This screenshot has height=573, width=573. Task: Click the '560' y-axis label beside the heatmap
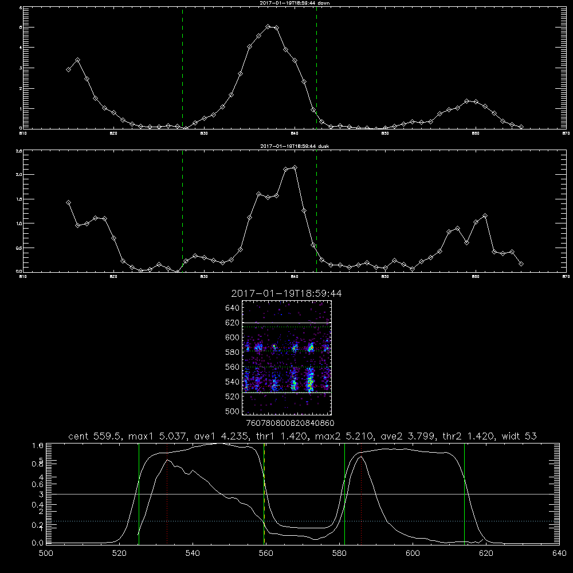233,367
